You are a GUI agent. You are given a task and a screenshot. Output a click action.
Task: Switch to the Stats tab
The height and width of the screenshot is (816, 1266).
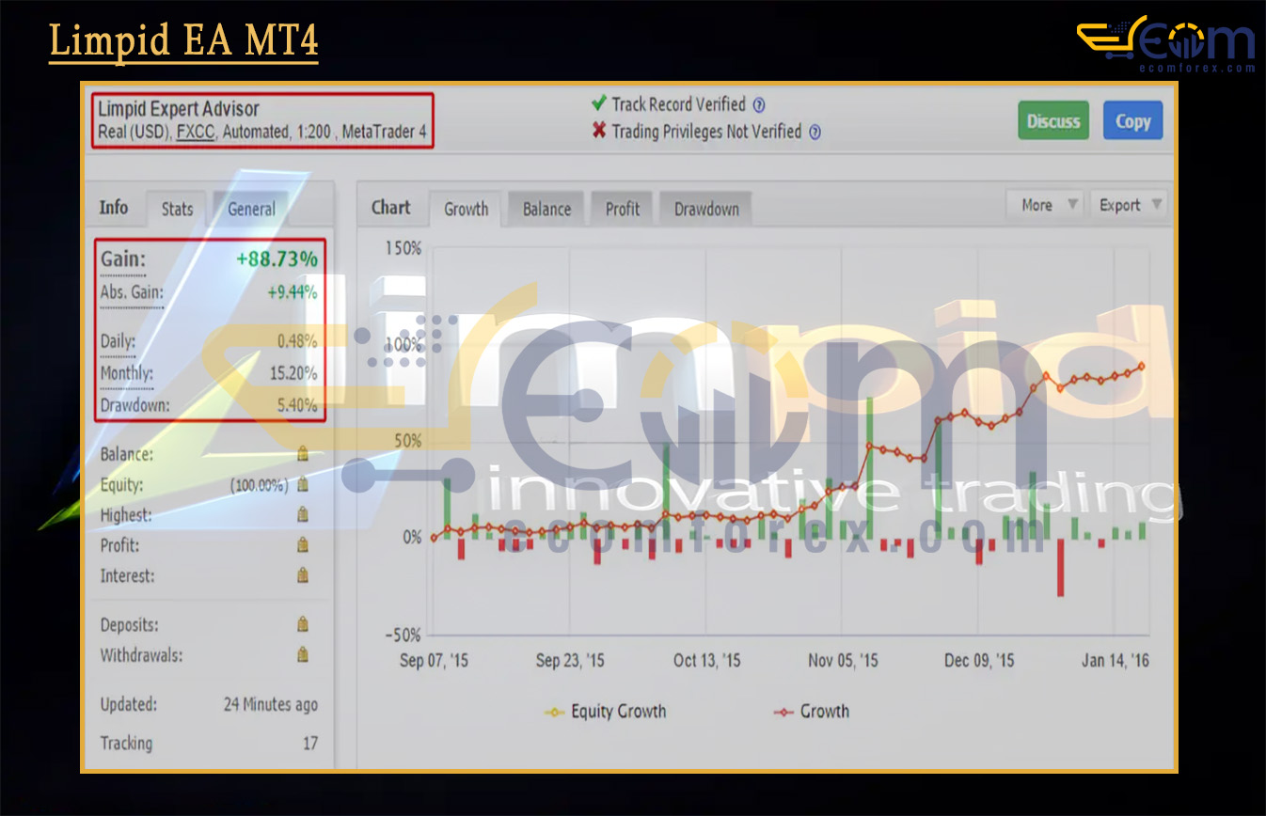(x=177, y=209)
